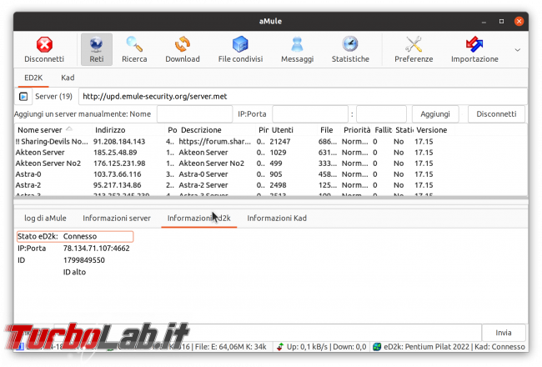Click the Importazione toolbar icon
This screenshot has width=542, height=367.
pyautogui.click(x=474, y=49)
